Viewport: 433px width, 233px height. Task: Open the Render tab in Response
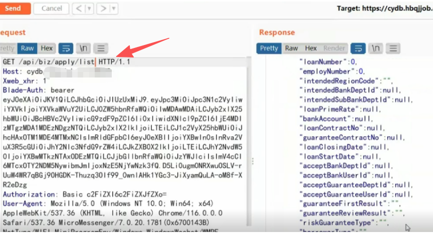[x=334, y=48]
